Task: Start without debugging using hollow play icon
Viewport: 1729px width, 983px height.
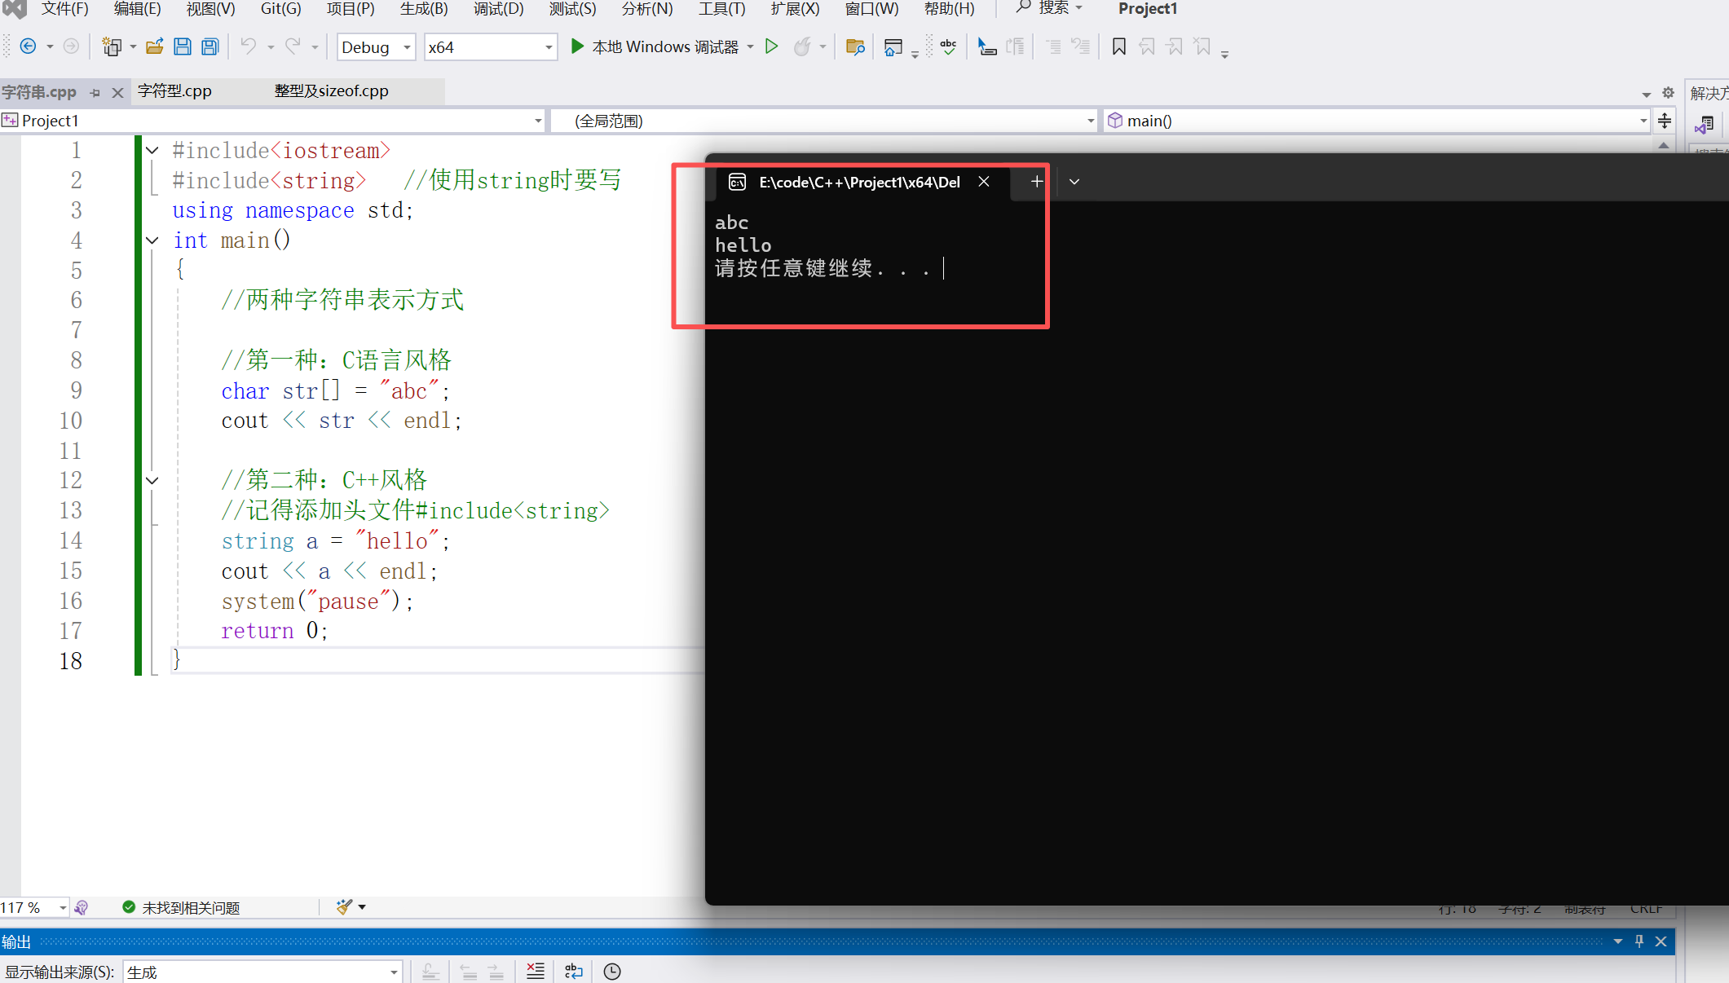Action: 771,46
